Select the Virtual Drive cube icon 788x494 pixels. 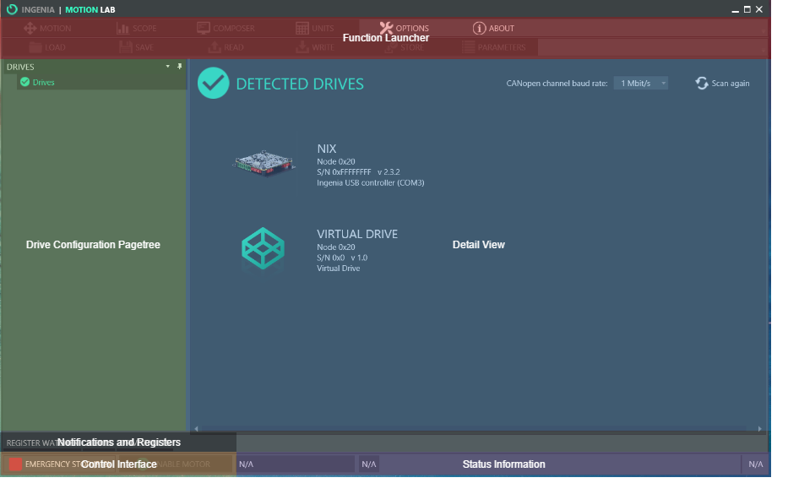pos(264,248)
